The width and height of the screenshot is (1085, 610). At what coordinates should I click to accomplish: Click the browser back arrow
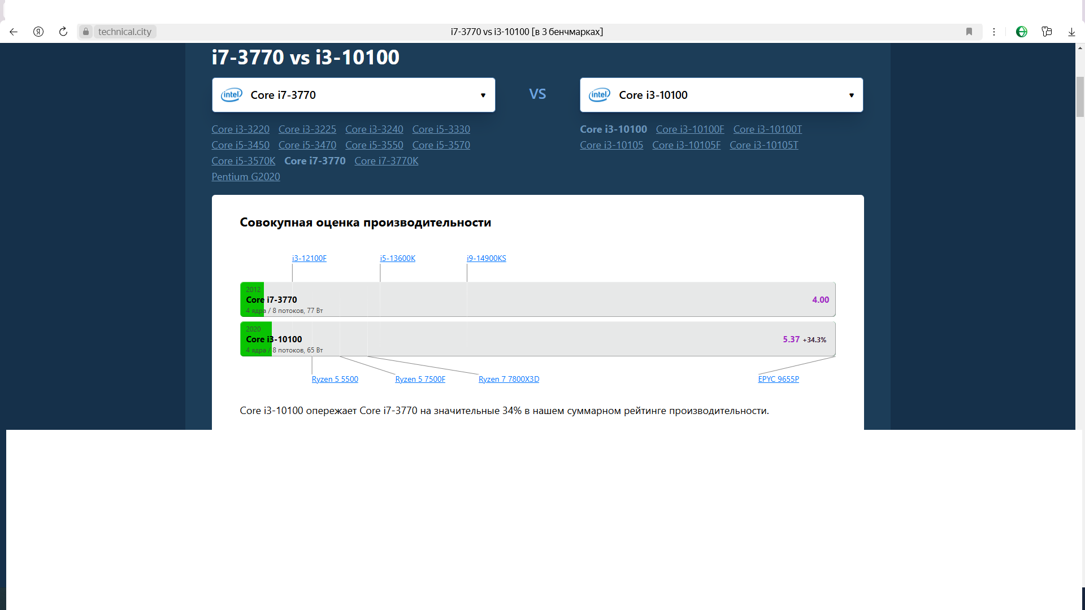14,32
